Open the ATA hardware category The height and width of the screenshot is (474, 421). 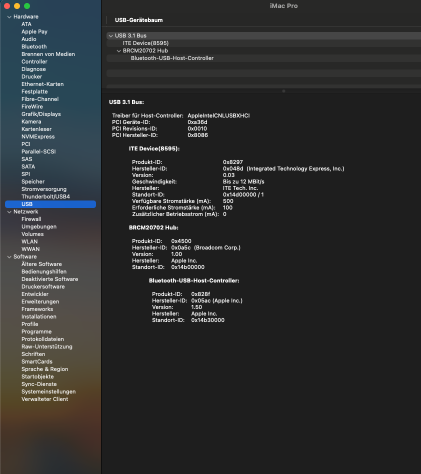coord(26,24)
